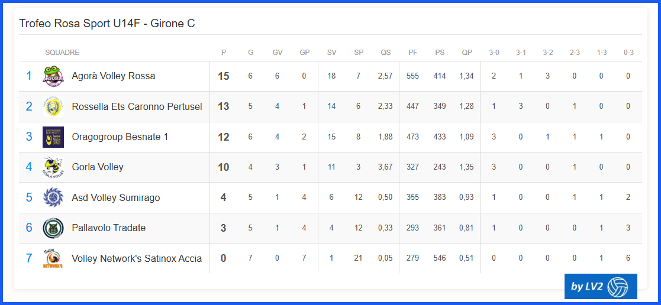Click the QS set ratio column header
The width and height of the screenshot is (661, 305).
tap(386, 53)
